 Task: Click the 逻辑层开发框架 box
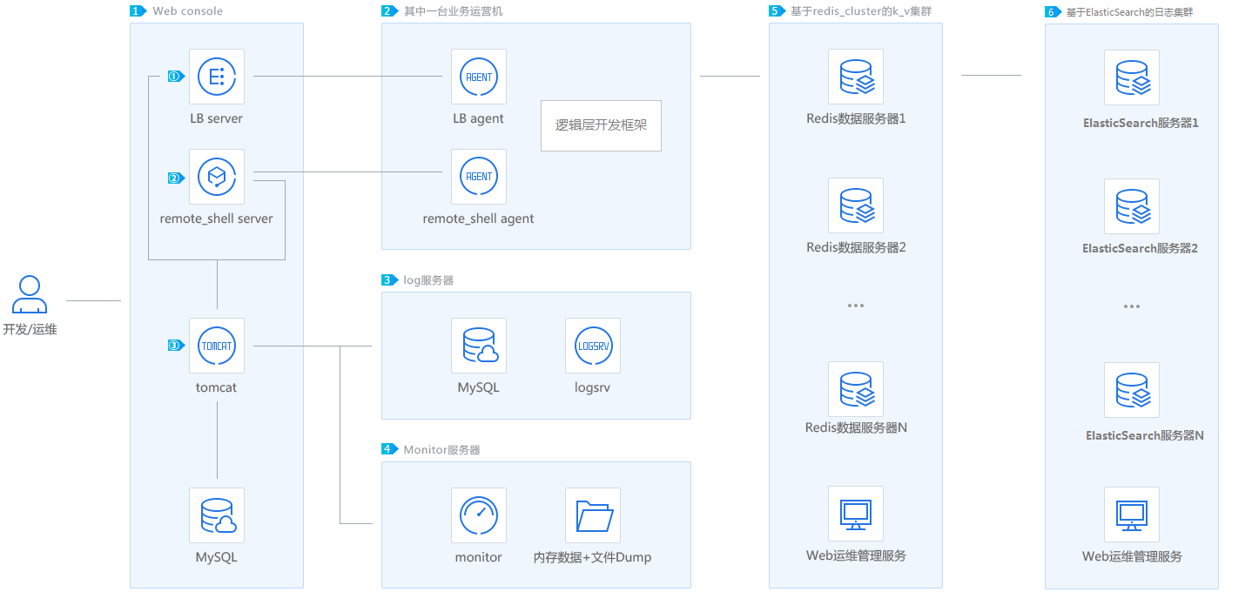601,125
